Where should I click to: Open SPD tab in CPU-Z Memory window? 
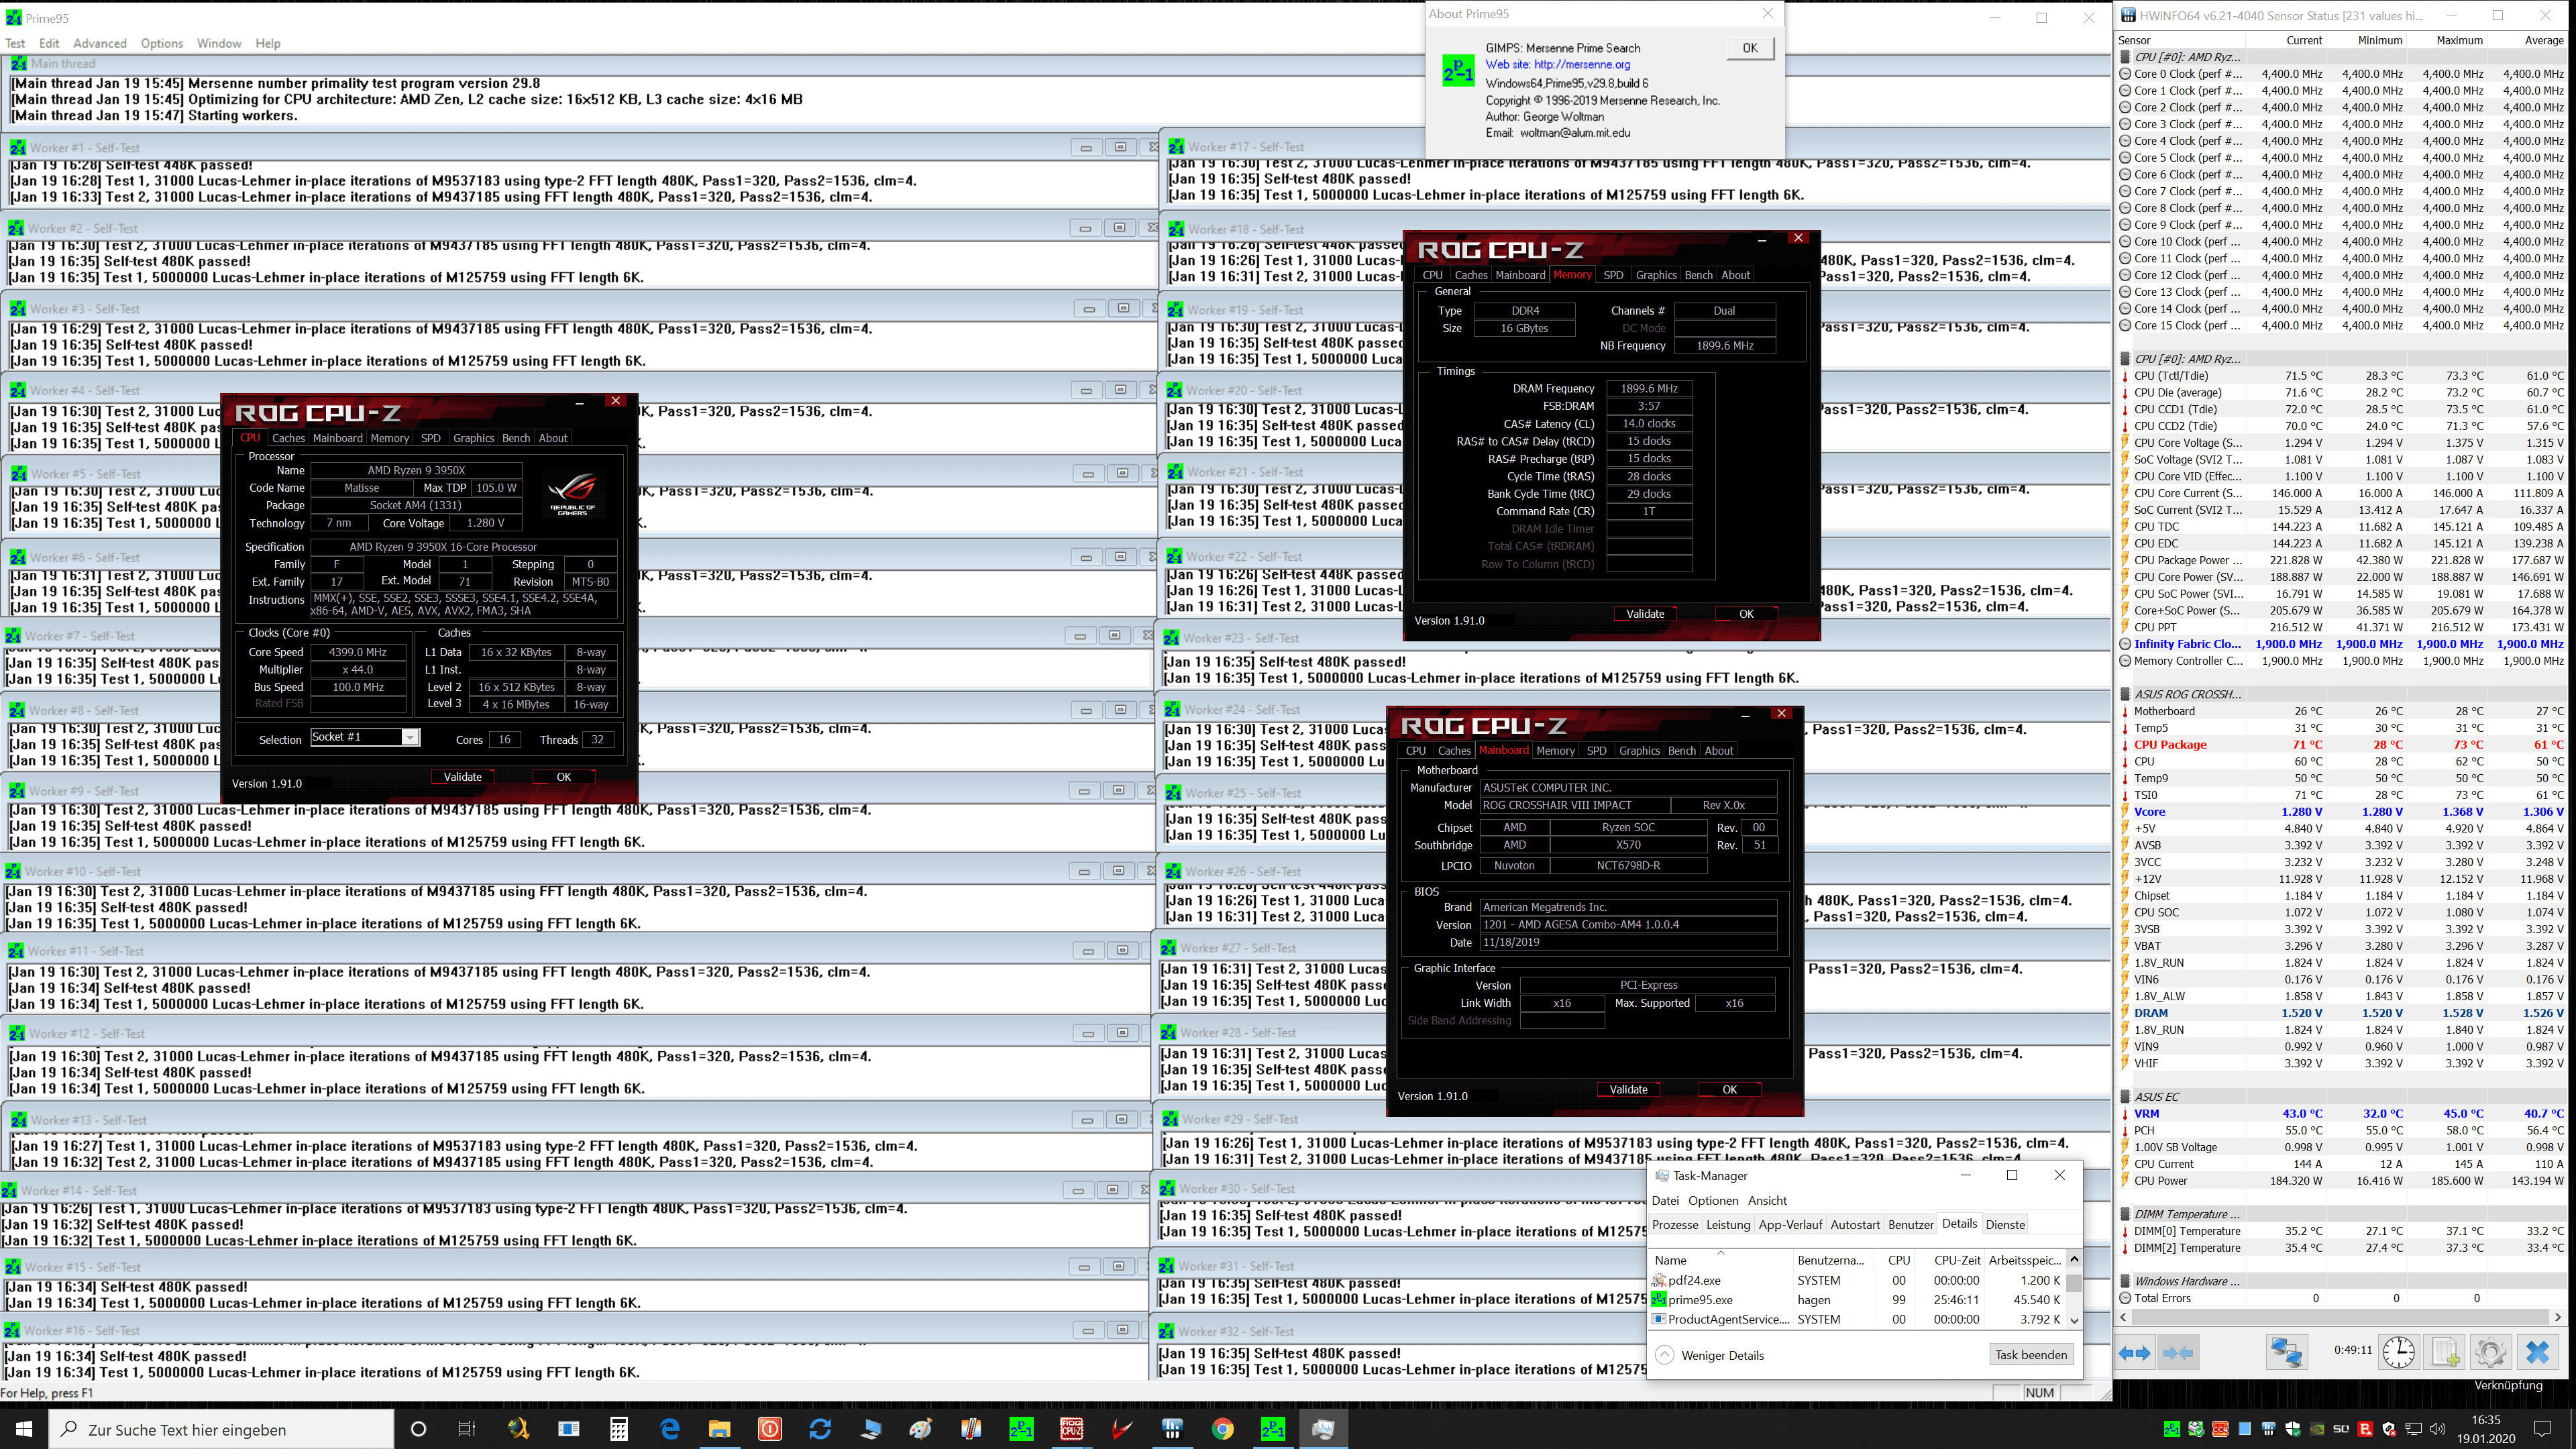[1613, 275]
